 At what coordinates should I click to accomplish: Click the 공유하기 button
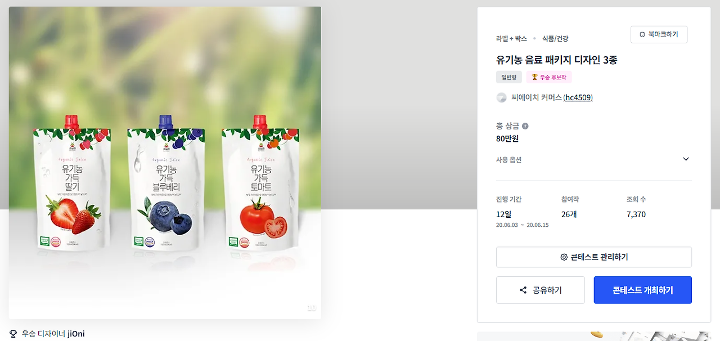pyautogui.click(x=541, y=290)
